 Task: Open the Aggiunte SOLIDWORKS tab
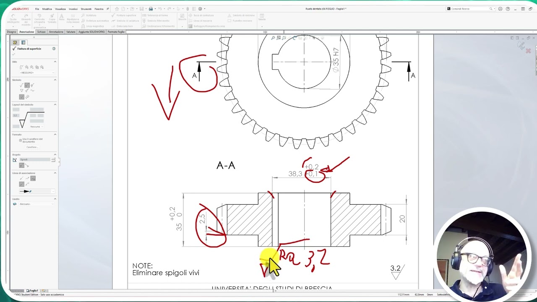(x=91, y=32)
